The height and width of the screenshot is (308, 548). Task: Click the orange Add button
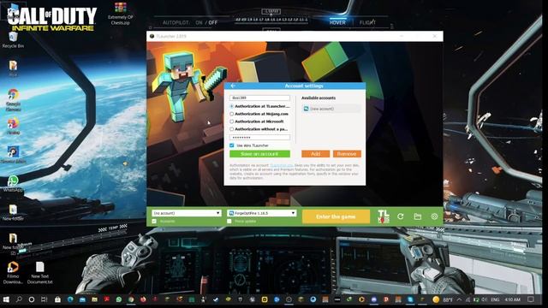(316, 154)
